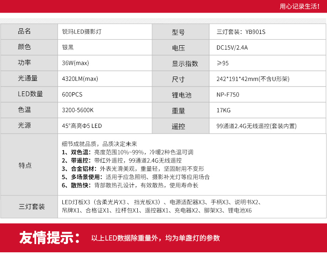Click the '36W(max)' power value
This screenshot has height=261, width=327.
tap(75, 63)
